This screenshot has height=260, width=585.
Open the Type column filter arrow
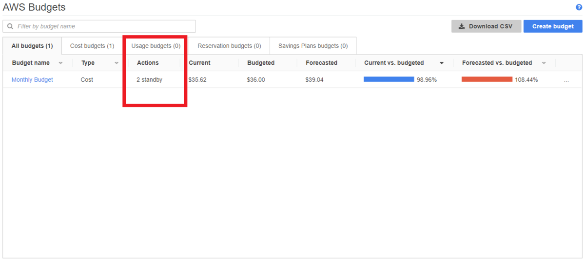(x=117, y=63)
